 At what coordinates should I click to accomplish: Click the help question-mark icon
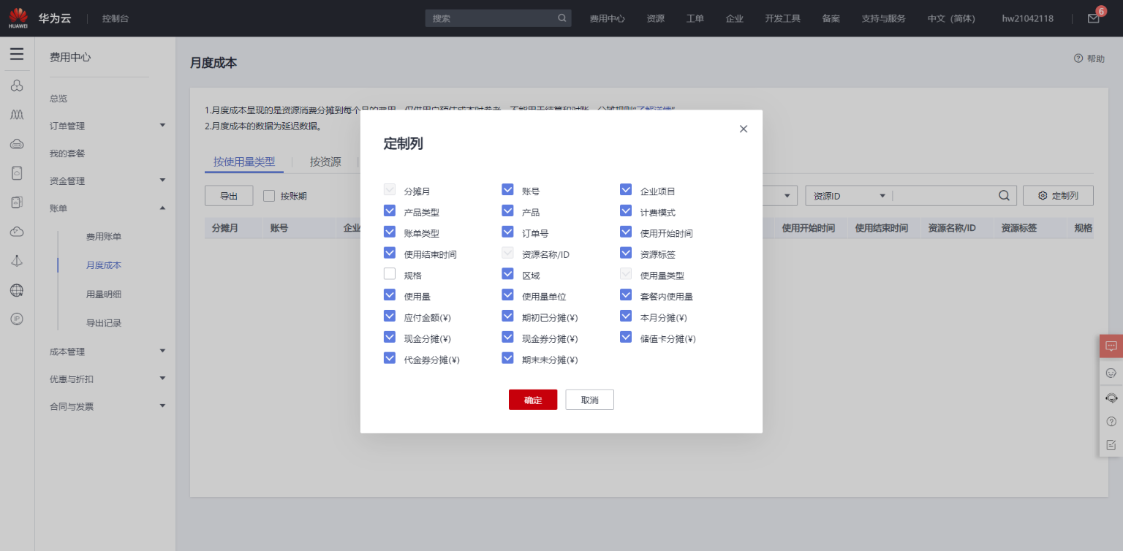(x=1078, y=58)
